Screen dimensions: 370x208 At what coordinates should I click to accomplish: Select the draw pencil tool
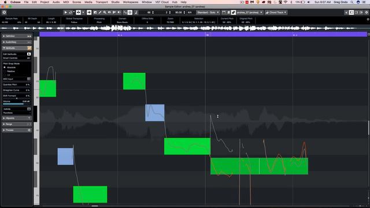(100, 12)
